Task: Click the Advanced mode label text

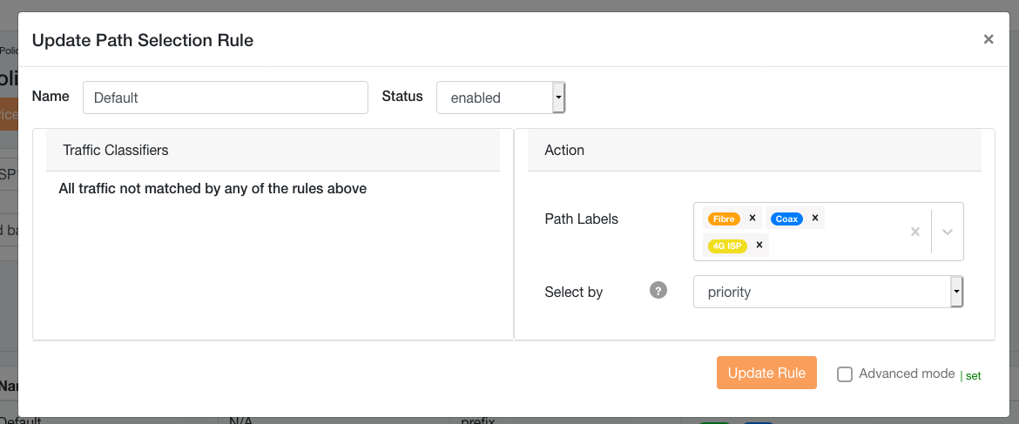Action: pyautogui.click(x=907, y=374)
